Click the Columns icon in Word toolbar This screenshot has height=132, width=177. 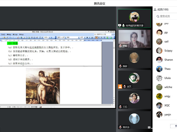point(32,38)
